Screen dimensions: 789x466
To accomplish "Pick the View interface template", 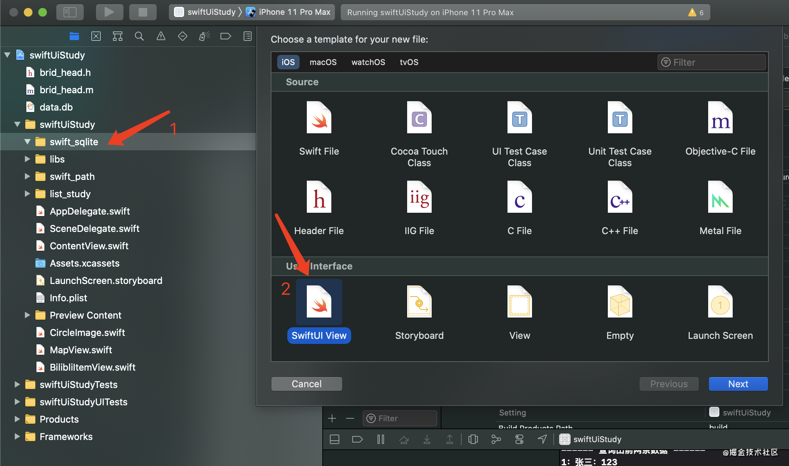I will point(519,313).
